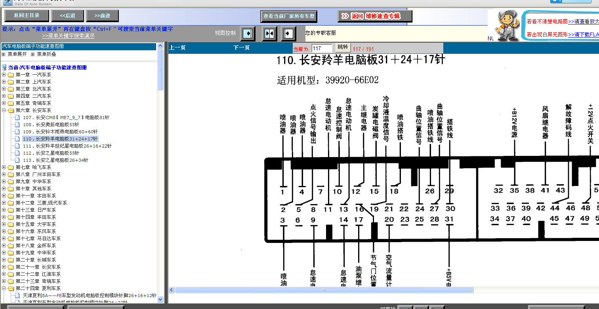599x309 pixels.
Task: Click the tree panel vertical scrollbar thumb
Action: pos(160,70)
